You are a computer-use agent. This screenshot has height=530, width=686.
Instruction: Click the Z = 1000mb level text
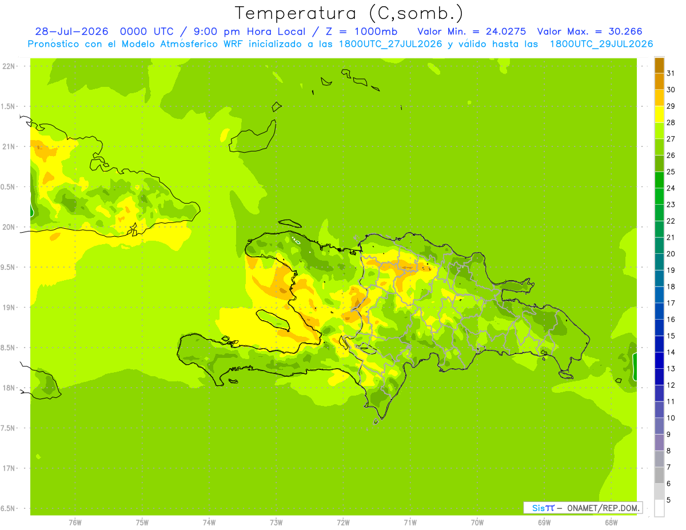[x=361, y=31]
